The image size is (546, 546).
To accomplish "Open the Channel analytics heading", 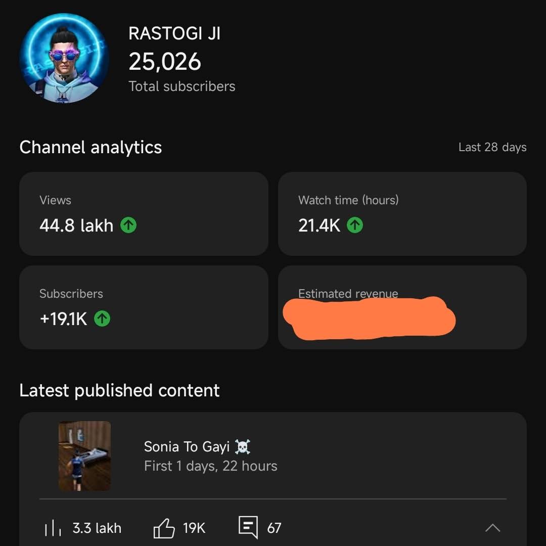I will (x=90, y=147).
